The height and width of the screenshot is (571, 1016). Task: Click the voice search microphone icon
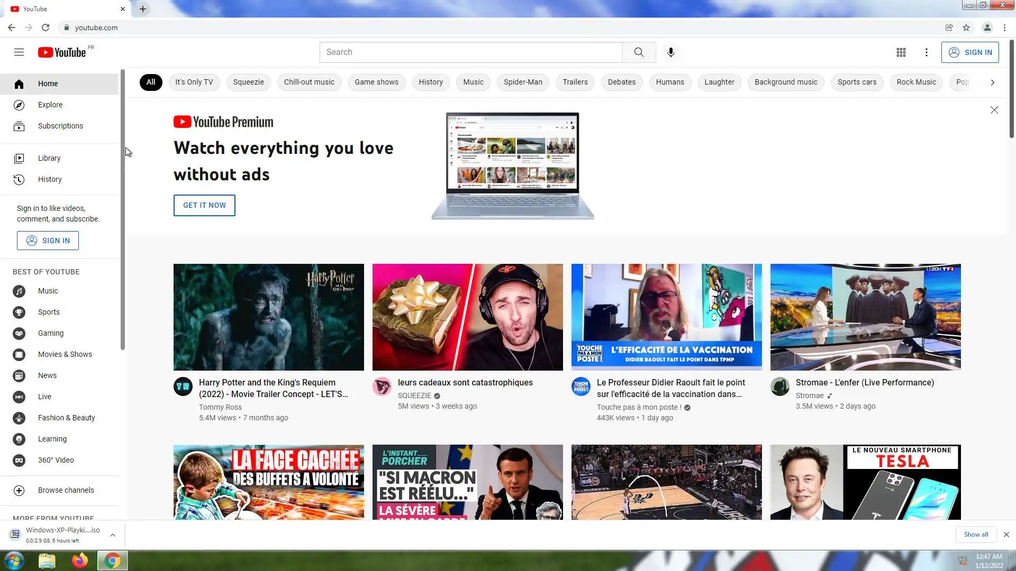point(670,52)
